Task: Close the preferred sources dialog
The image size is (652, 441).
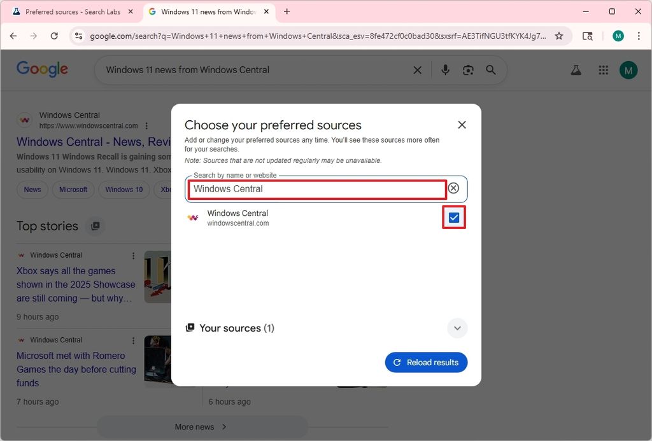Action: point(462,125)
